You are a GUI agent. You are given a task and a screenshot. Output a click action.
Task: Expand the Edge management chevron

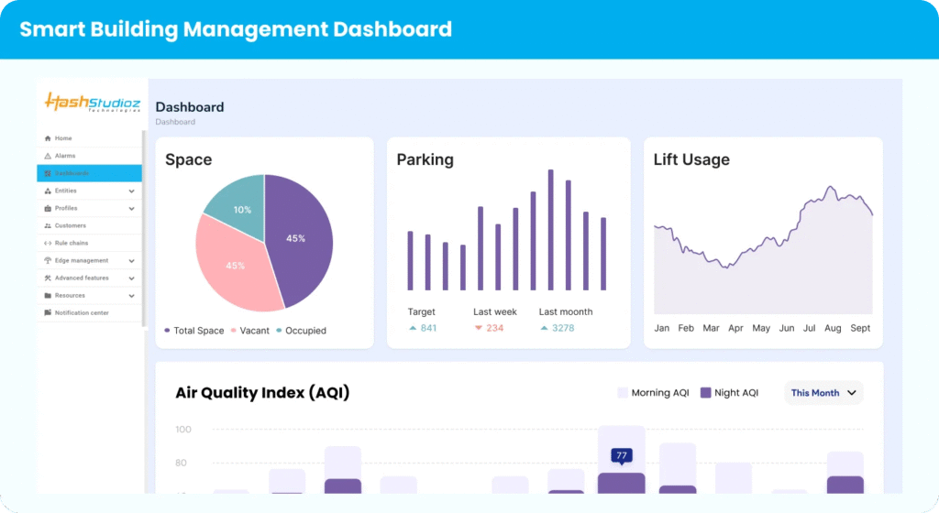132,261
